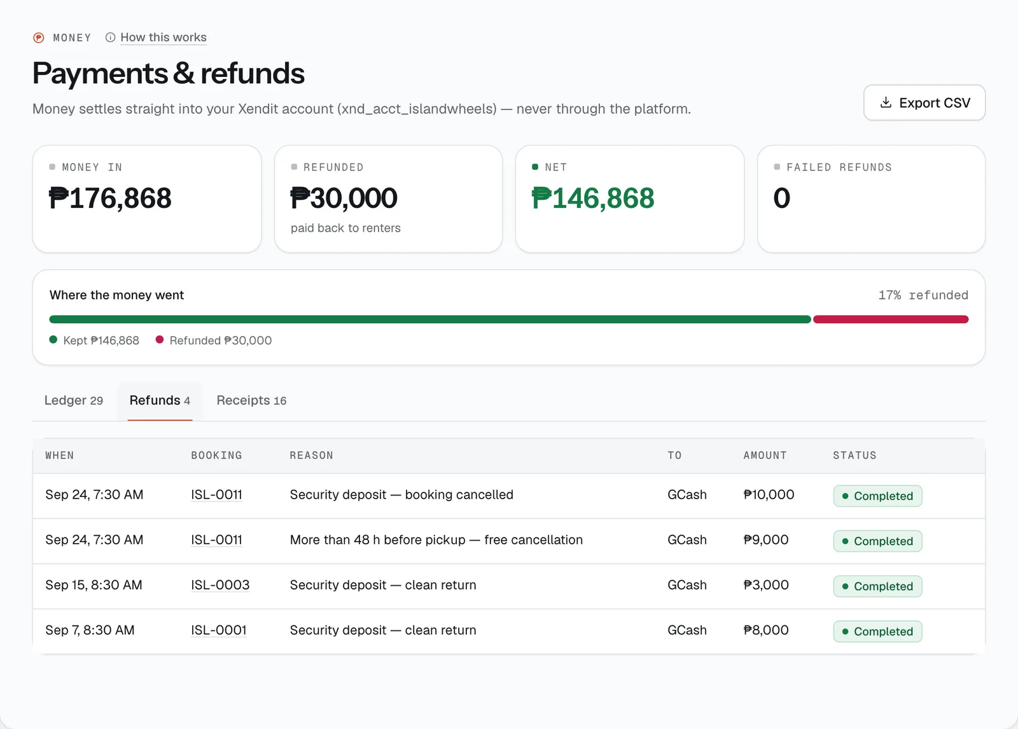1018x729 pixels.
Task: Click the Net ₱146,868 card
Action: coord(630,199)
